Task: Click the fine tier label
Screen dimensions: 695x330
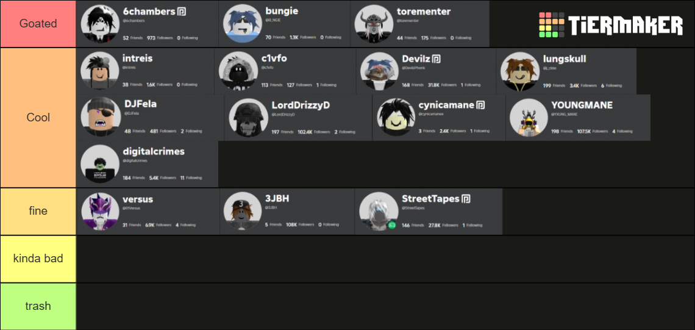Action: (x=38, y=211)
